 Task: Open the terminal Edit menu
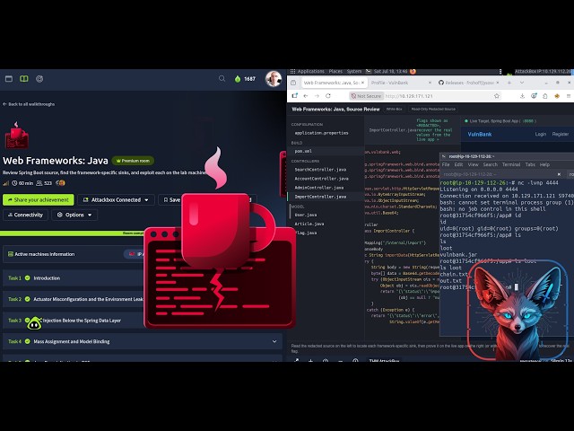(x=458, y=164)
